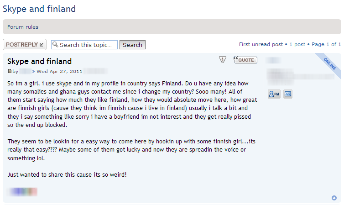Screen dimensions: 344x205
Task: Click the report post warning icon
Action: coord(223,60)
